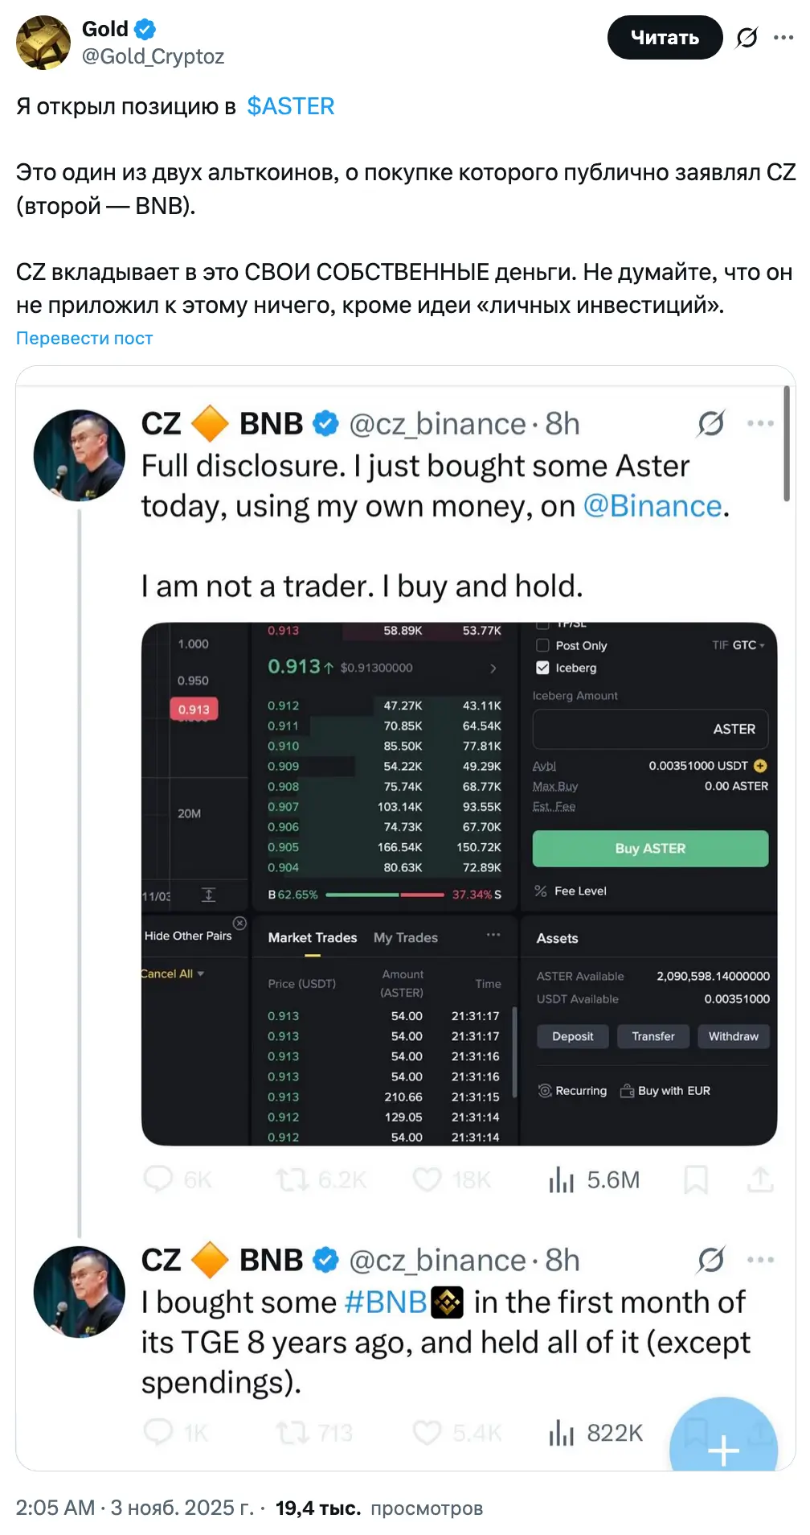Click the views chart icon showing 5.6M
The width and height of the screenshot is (810, 1535).
(562, 1179)
